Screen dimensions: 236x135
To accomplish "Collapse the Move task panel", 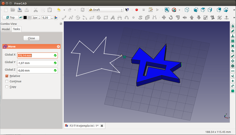I will click(x=58, y=46).
